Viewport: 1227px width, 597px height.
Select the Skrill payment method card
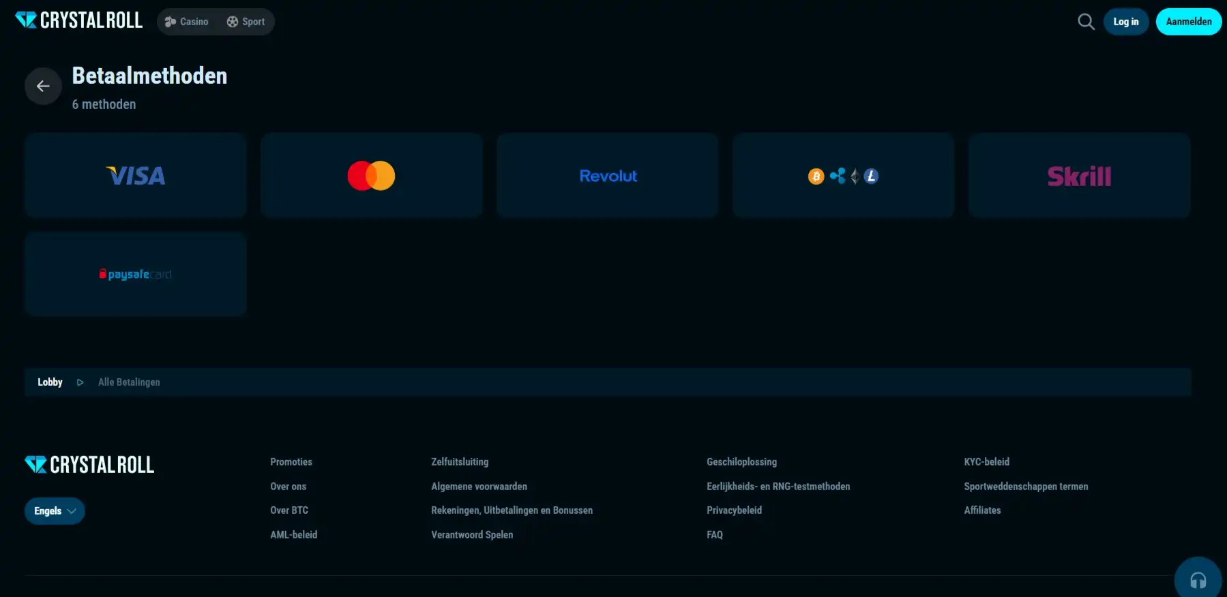(x=1080, y=176)
